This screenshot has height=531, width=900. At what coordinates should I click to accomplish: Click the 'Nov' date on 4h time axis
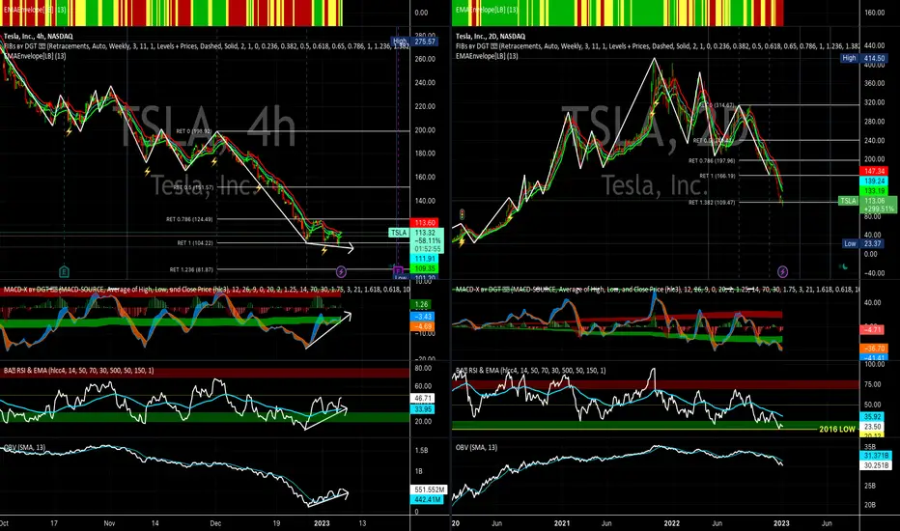point(109,523)
